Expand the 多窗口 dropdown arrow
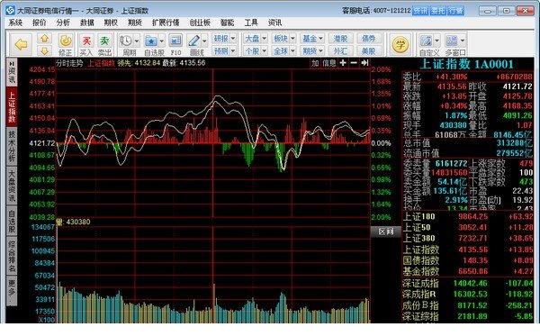The height and width of the screenshot is (336, 540). coord(463,41)
